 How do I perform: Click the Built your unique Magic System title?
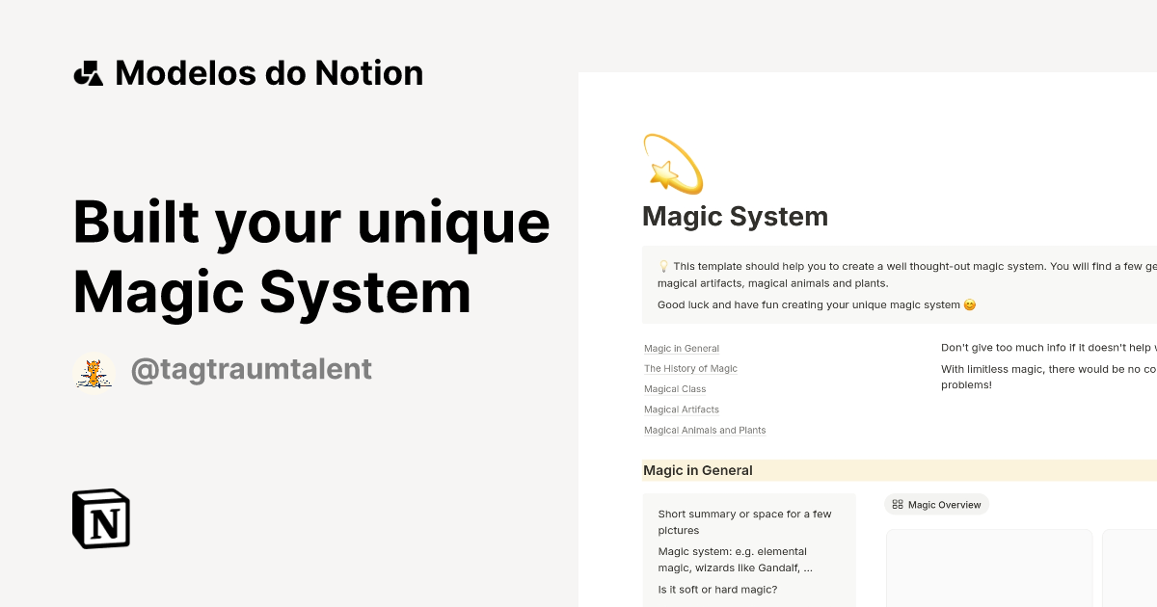pos(310,255)
